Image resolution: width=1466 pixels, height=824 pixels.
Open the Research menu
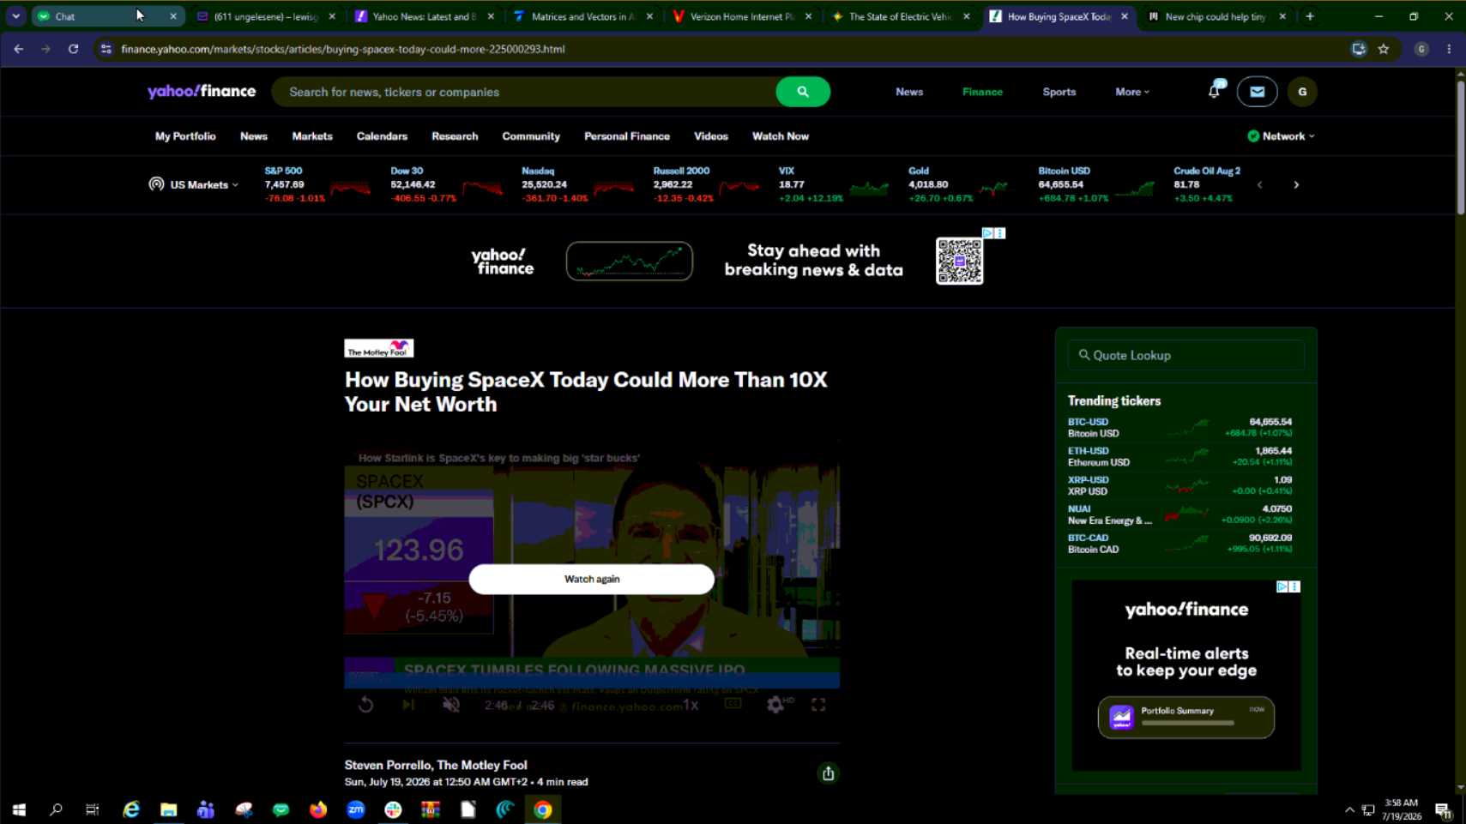click(x=455, y=136)
